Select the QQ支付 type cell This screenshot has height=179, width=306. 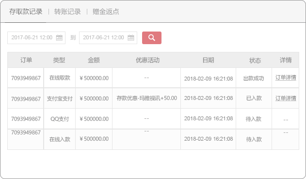click(x=60, y=119)
